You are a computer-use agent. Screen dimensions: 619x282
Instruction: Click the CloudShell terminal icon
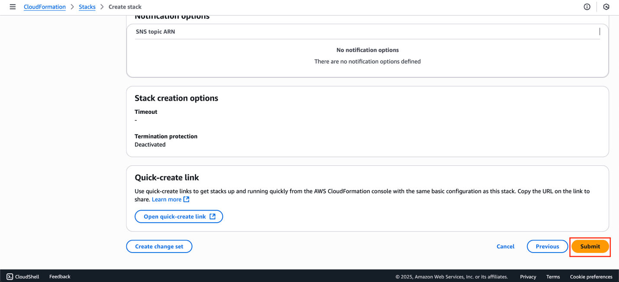tap(10, 277)
